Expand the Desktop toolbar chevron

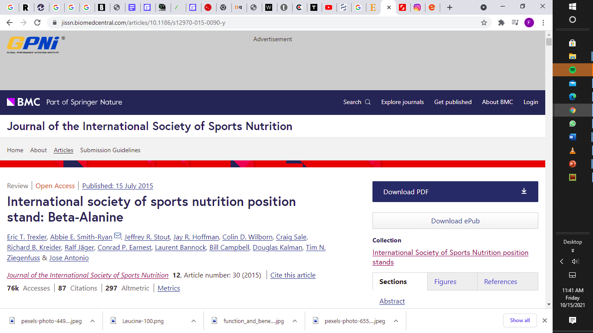[573, 251]
